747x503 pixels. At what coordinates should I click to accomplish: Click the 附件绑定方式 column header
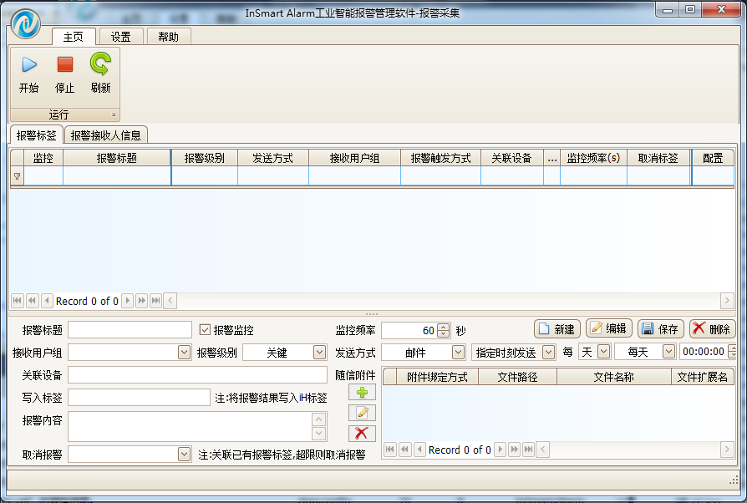coord(437,377)
